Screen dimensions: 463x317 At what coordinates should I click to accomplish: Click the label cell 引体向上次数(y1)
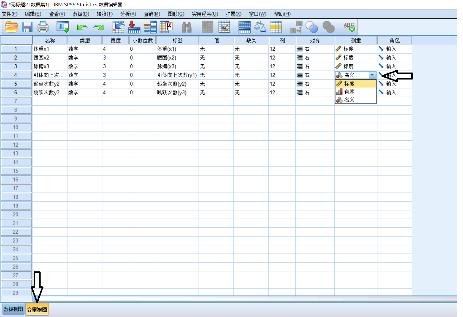pos(177,75)
